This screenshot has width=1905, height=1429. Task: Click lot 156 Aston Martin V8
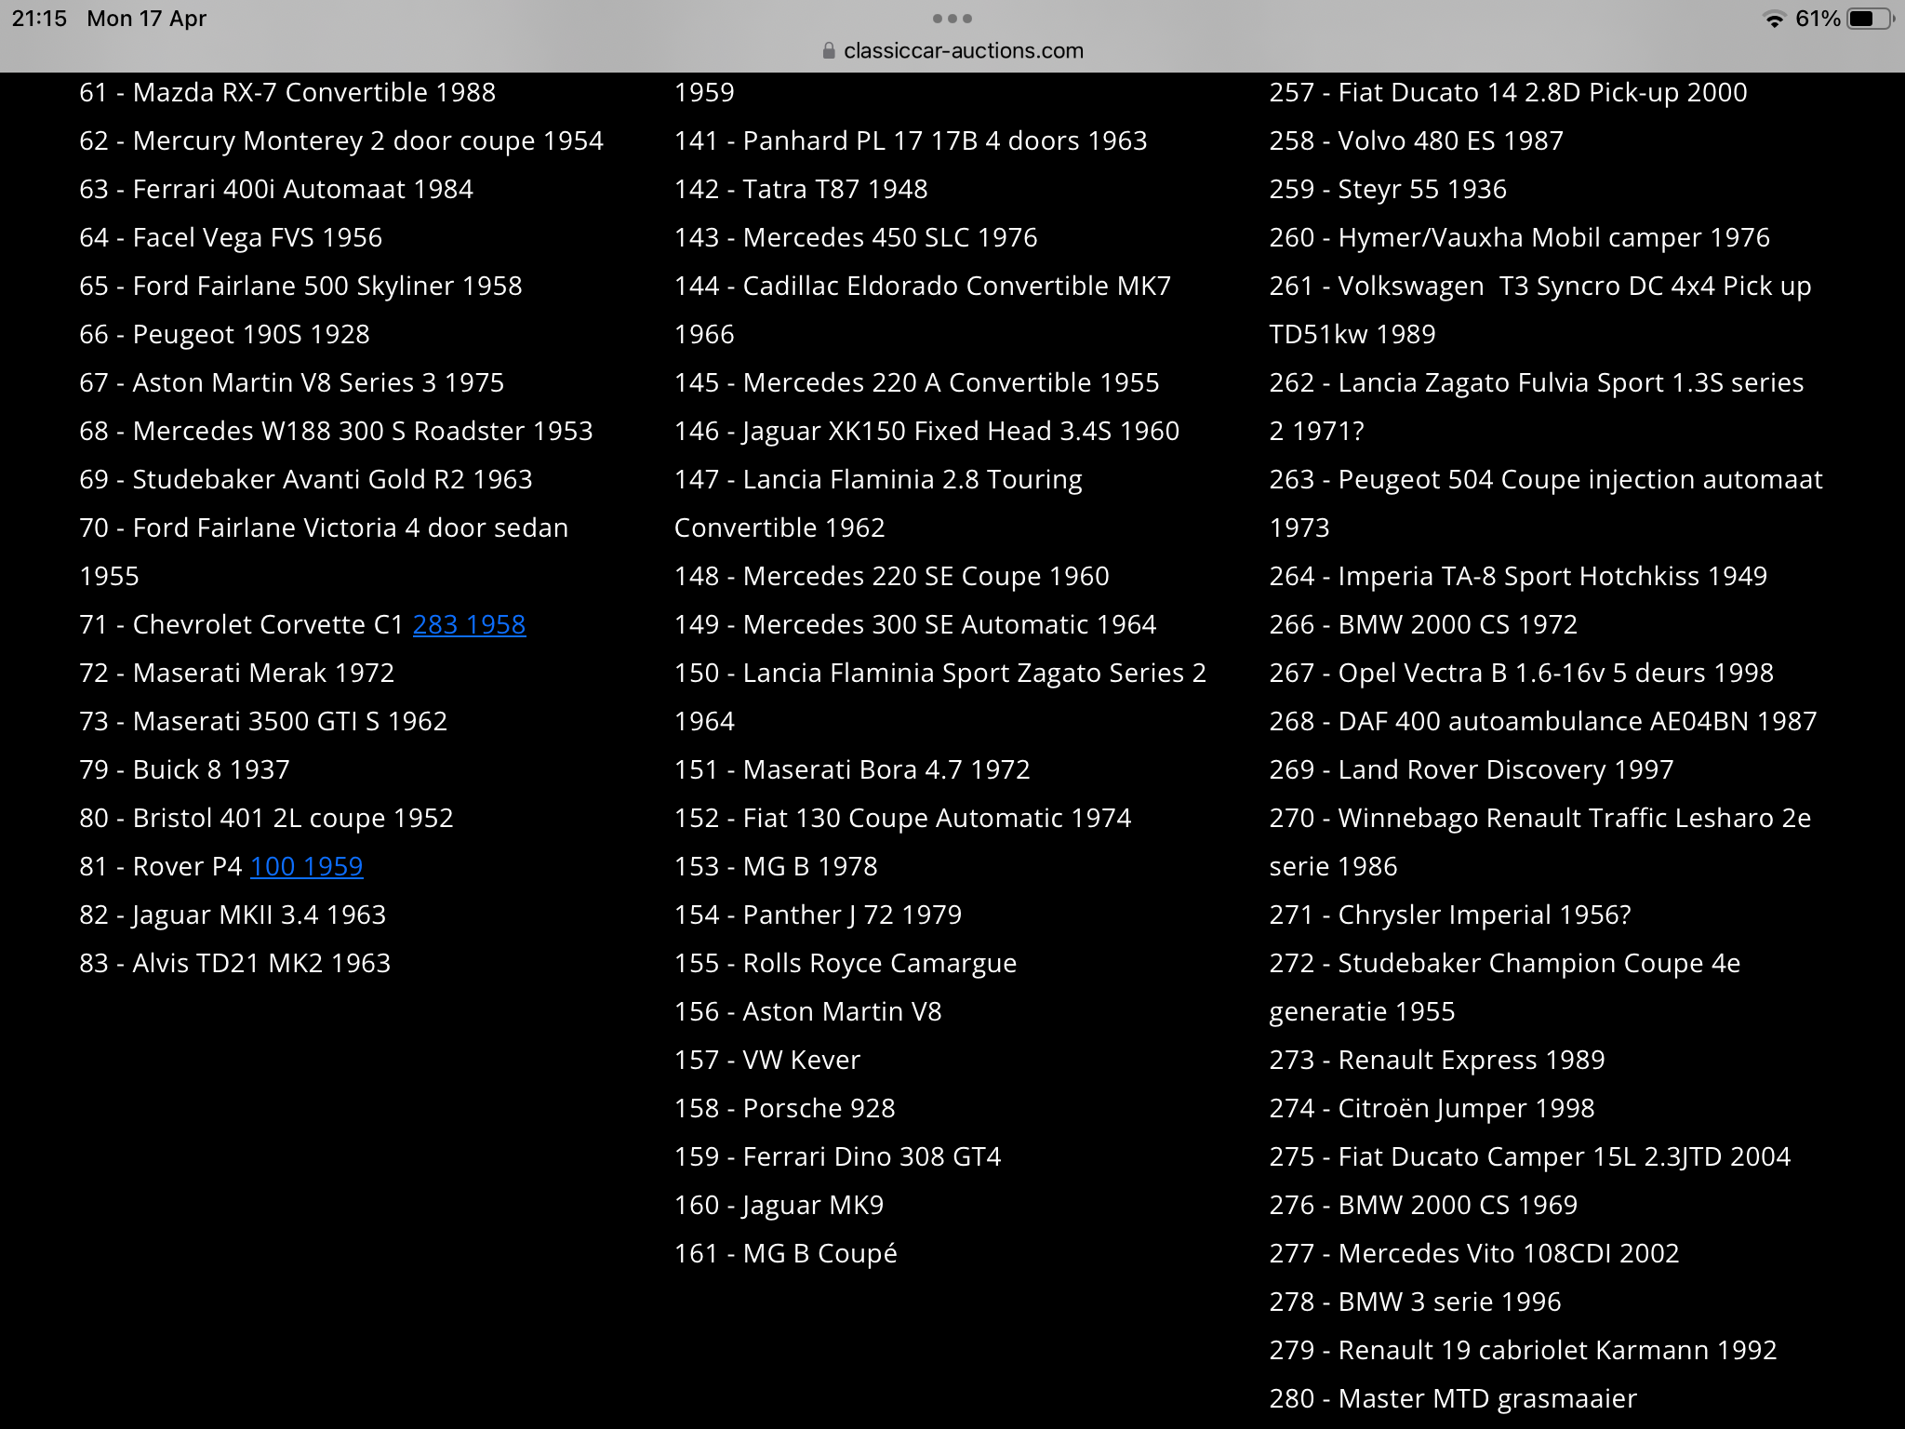pyautogui.click(x=808, y=1011)
